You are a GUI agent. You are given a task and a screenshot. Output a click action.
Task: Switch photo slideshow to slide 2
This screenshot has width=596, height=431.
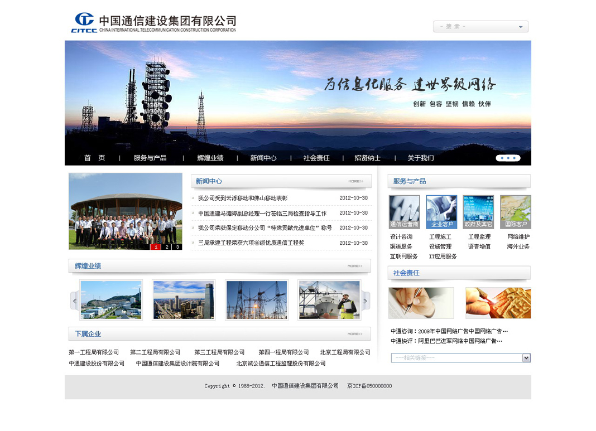[x=166, y=247]
